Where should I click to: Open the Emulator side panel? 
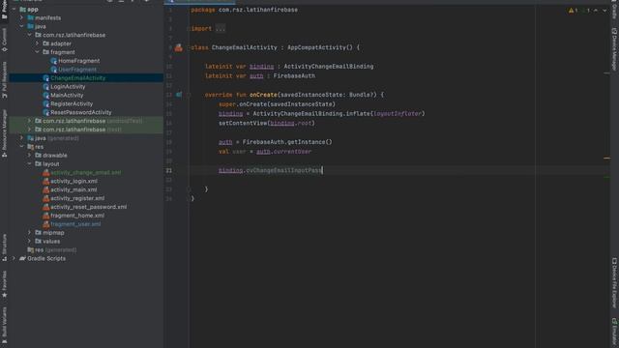[x=614, y=333]
